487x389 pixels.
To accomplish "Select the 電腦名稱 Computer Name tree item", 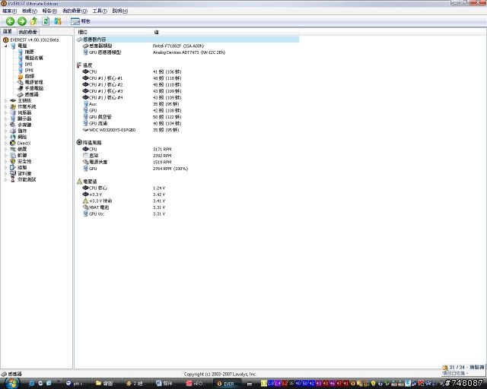I will 33,58.
